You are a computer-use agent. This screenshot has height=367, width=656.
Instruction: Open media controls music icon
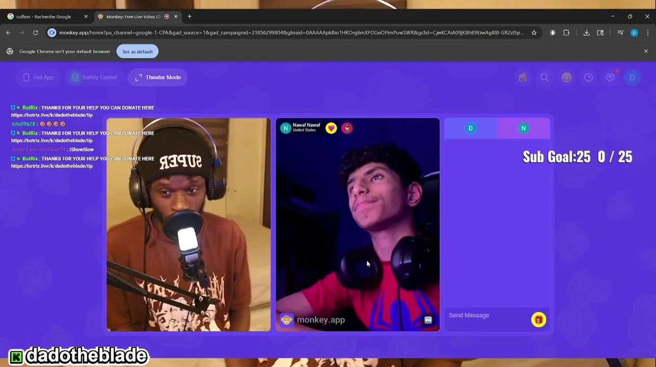[x=620, y=33]
